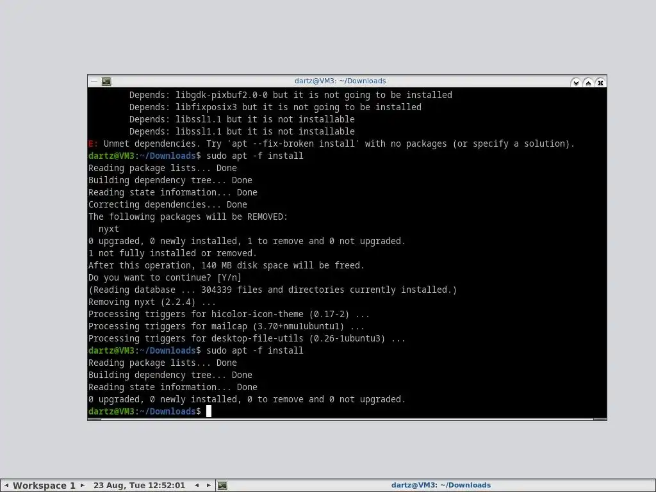
Task: Click the clock showing 23 Aug, Tue 12:52:01
Action: 139,486
